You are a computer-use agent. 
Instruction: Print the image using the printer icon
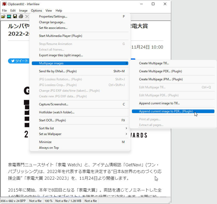pyautogui.click(x=21, y=16)
